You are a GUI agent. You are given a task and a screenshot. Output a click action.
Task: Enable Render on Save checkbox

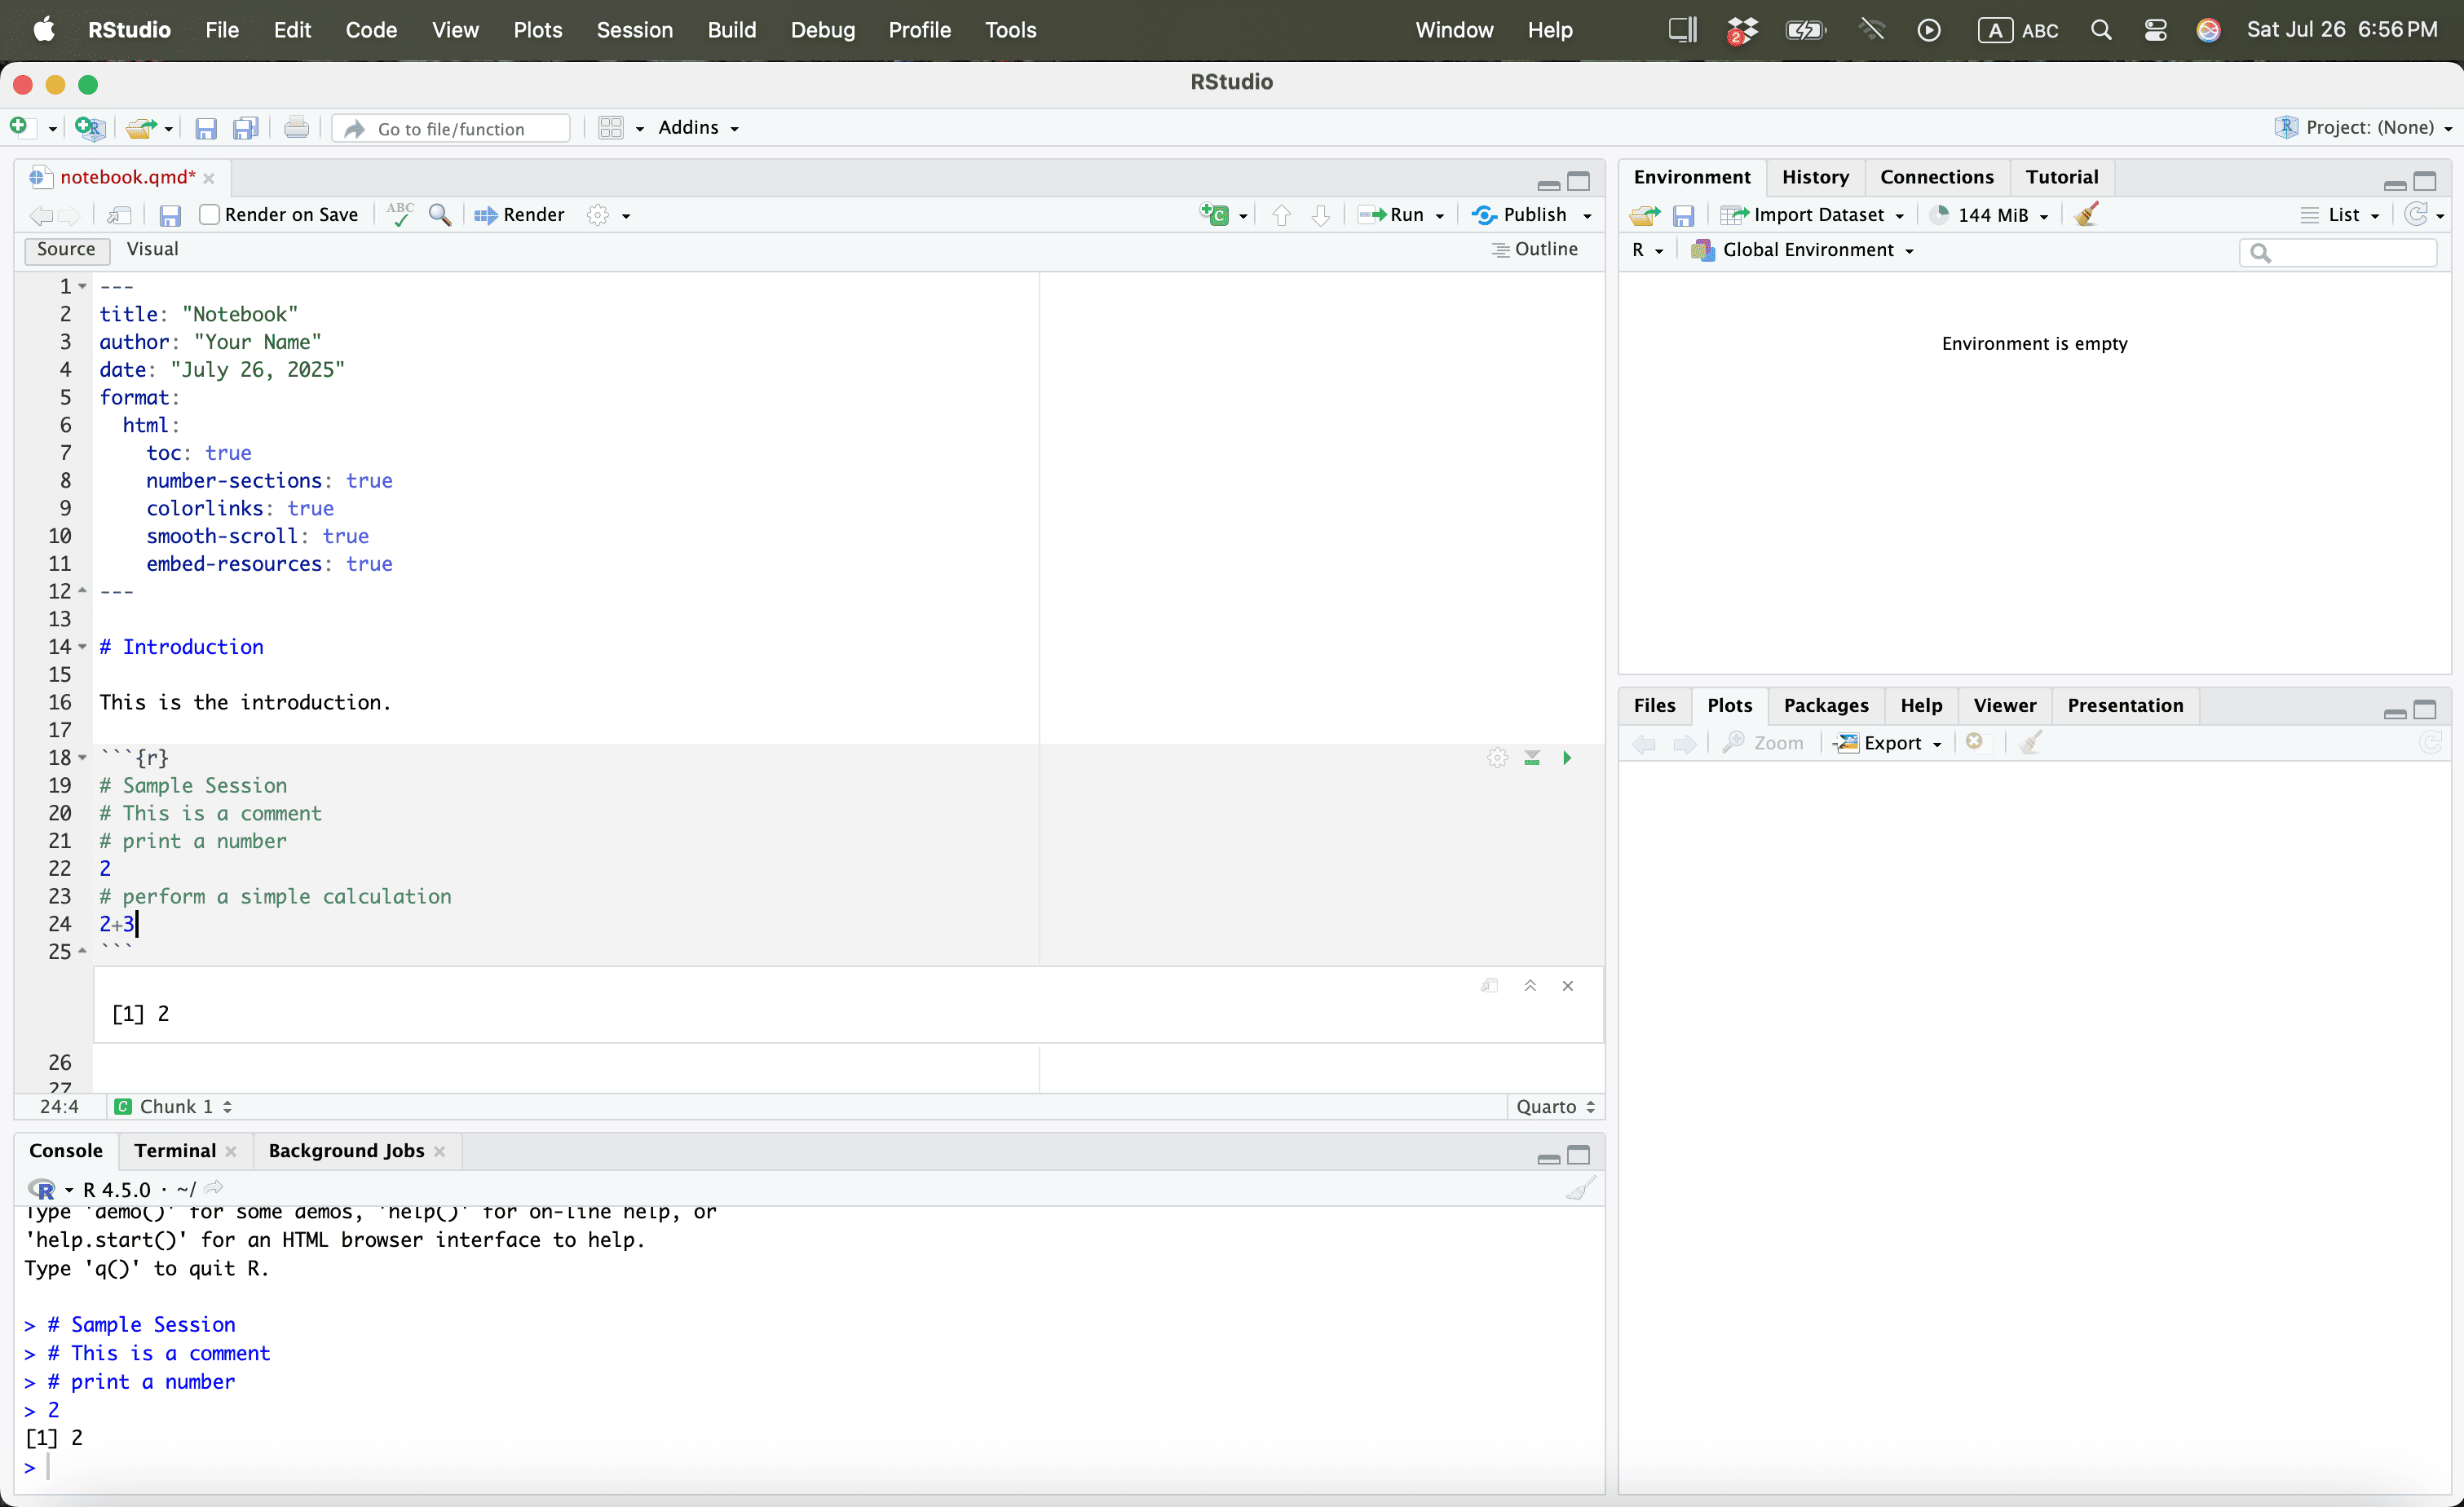209,215
